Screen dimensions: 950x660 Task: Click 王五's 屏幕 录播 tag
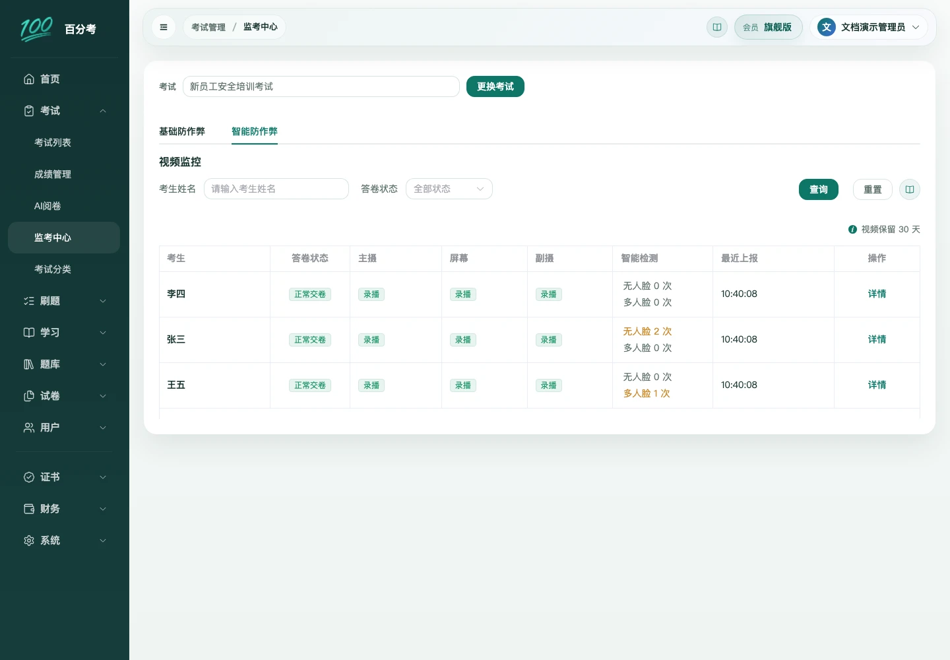click(x=463, y=385)
